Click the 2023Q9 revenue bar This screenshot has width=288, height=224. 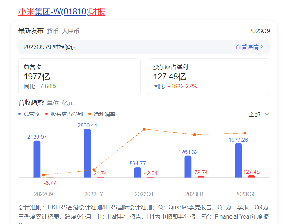(238, 160)
